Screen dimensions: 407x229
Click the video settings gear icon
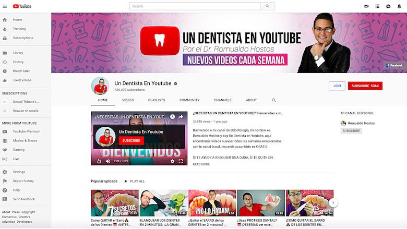pos(173,161)
